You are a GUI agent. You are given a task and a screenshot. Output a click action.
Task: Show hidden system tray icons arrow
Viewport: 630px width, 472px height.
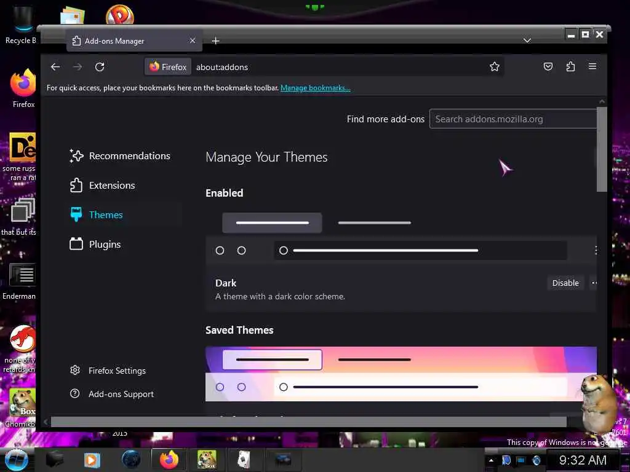[x=491, y=460]
